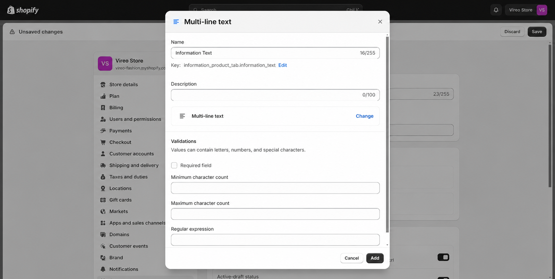Click the Multi-line text header icon
The height and width of the screenshot is (279, 555).
coord(176,22)
